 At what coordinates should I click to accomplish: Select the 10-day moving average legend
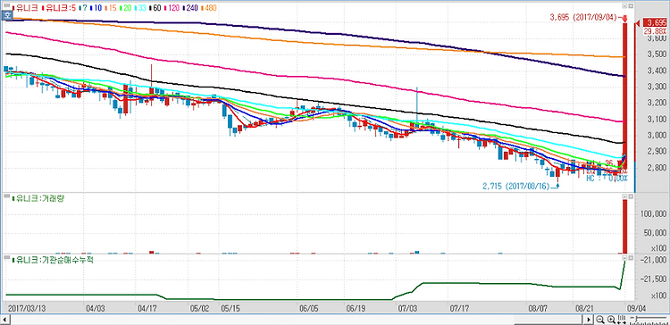point(96,8)
